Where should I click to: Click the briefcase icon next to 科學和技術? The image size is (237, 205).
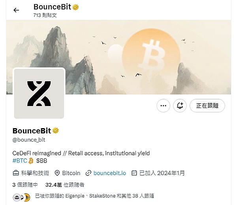16,173
